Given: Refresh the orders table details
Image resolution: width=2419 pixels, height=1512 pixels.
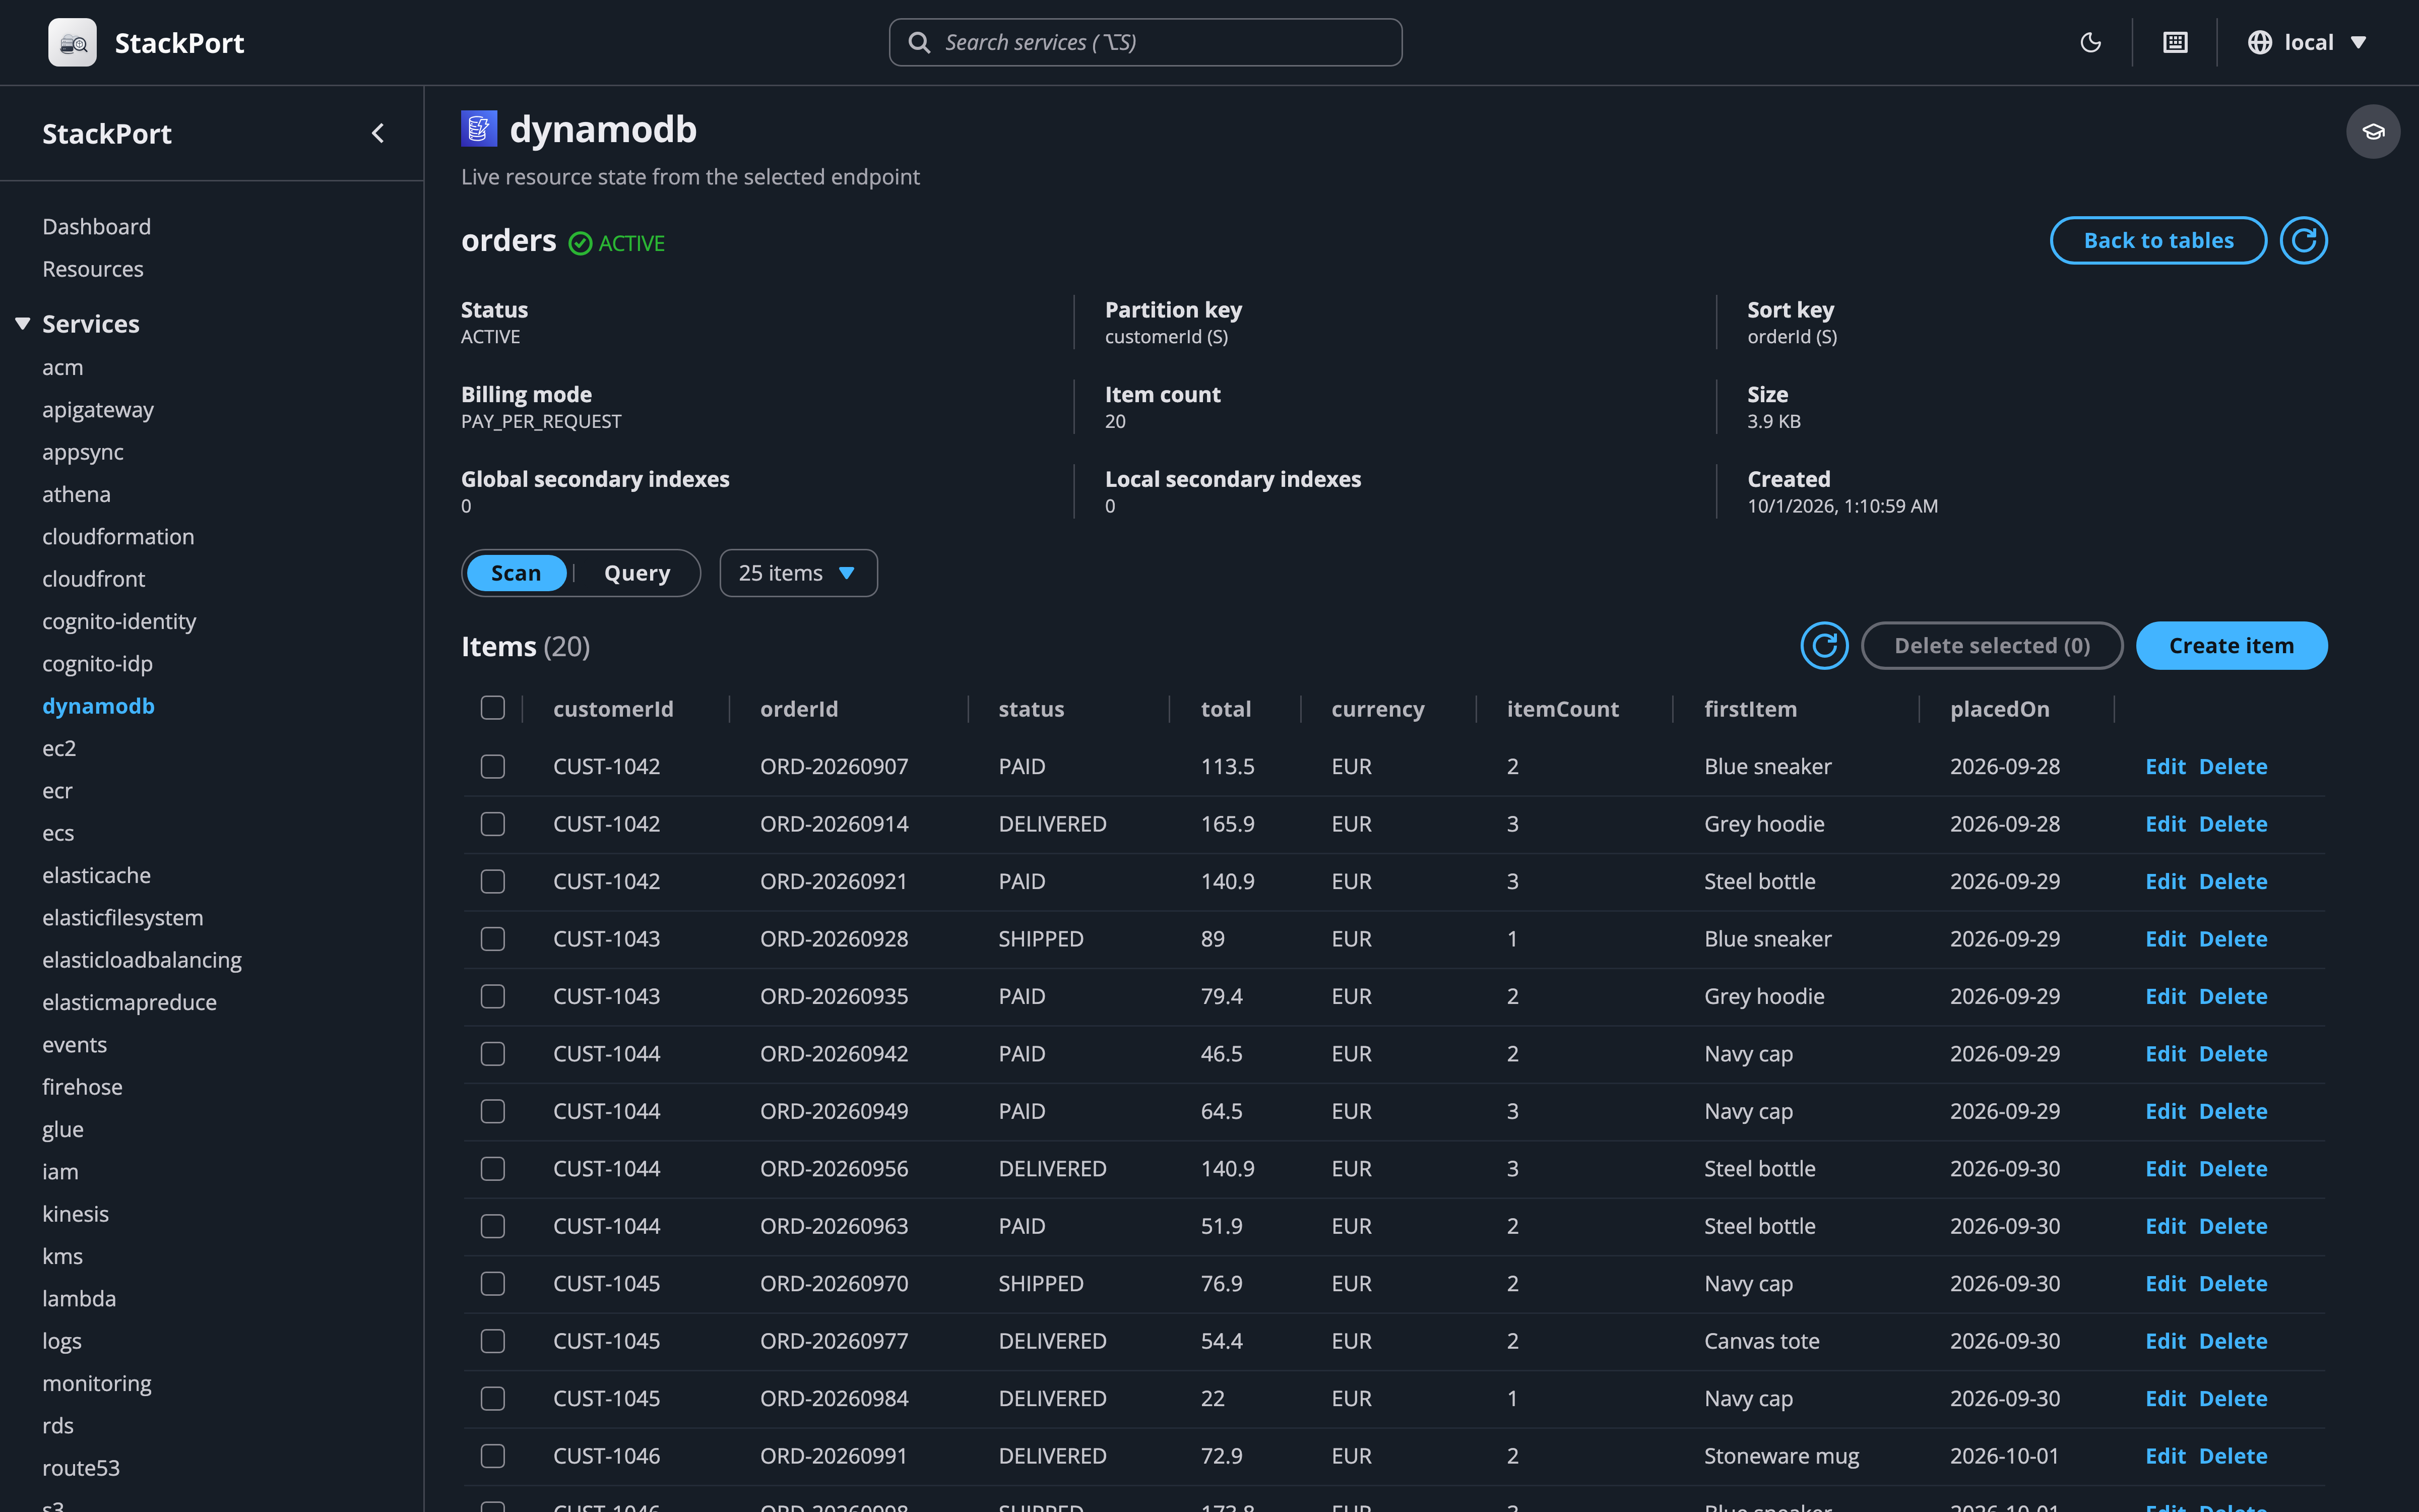Looking at the screenshot, I should point(2303,240).
